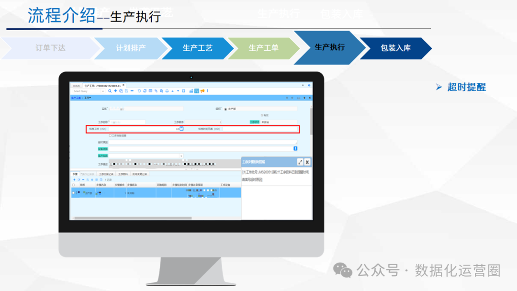Click the orange megaphone icon
This screenshot has width=517, height=291.
[202, 91]
